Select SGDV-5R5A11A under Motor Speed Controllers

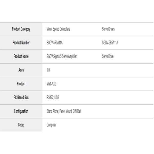(54, 43)
